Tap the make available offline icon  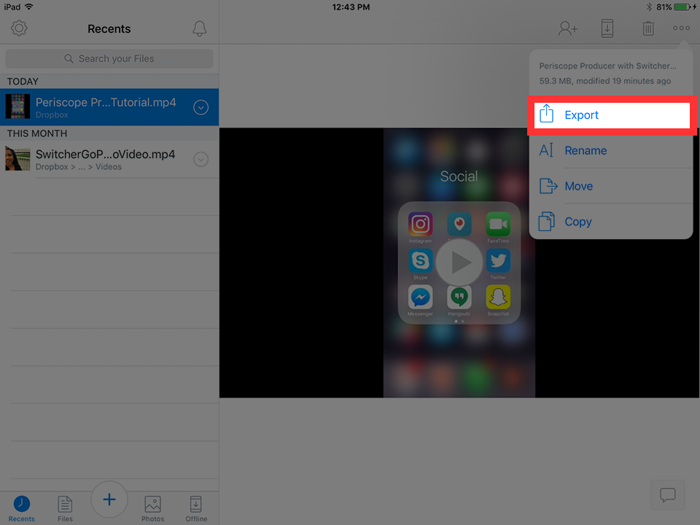click(607, 28)
